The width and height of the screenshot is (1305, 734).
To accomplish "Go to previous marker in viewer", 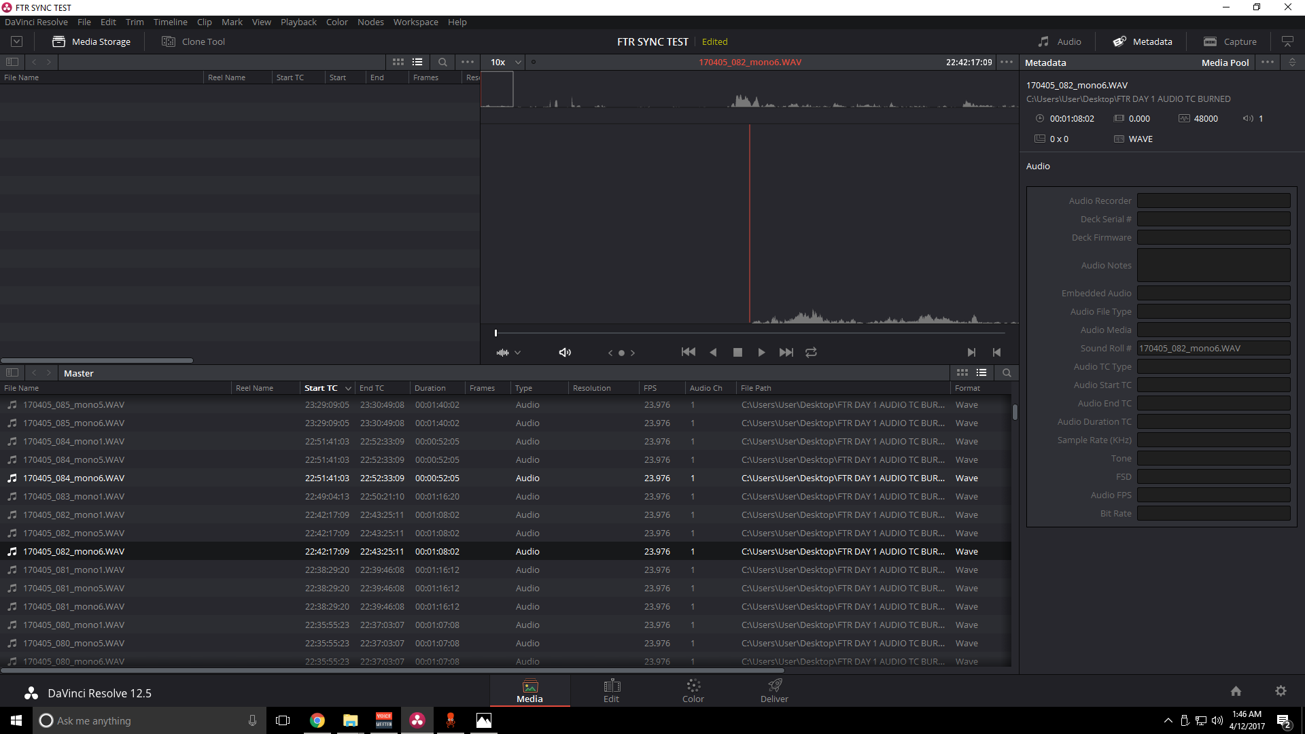I will [x=610, y=353].
